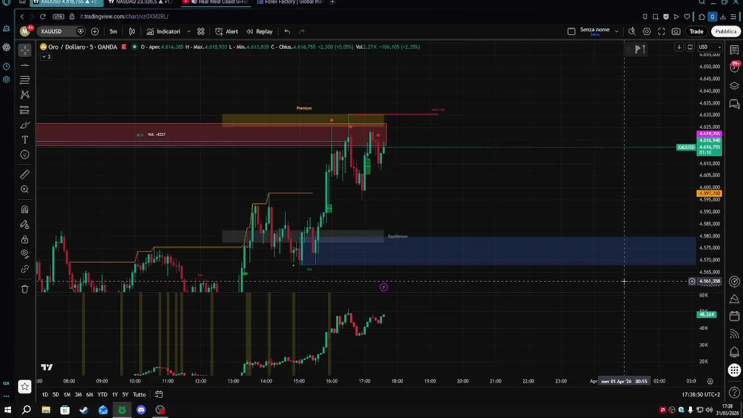This screenshot has width=743, height=418.
Task: Open the indicator templates grid icon
Action: [x=201, y=31]
